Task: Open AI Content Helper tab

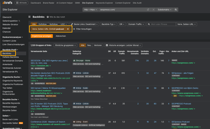Action: point(65,3)
